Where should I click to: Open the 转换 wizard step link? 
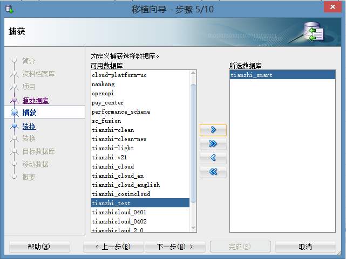coord(29,127)
